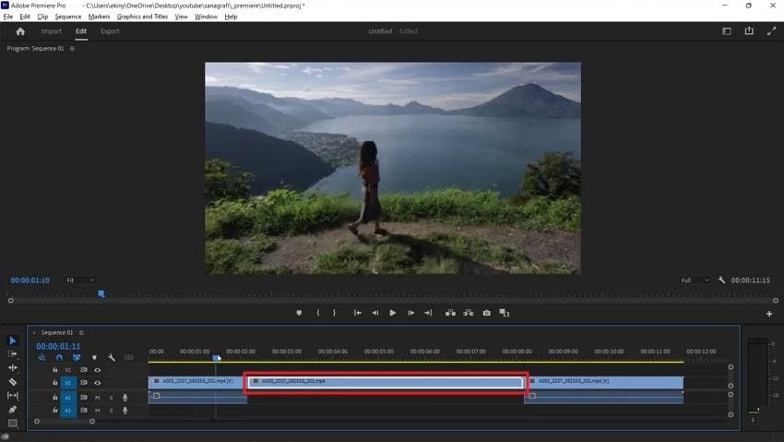This screenshot has width=784, height=442.
Task: Export a frame with camera icon
Action: click(x=486, y=313)
